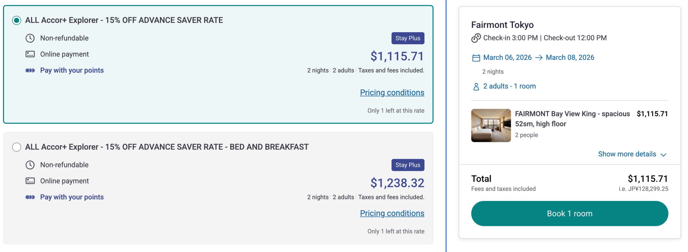Image resolution: width=688 pixels, height=252 pixels.
Task: Click the points icon in Bed and Breakfast rate
Action: (x=30, y=197)
